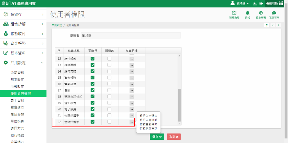
Task: Go to next page arrow
Action: [x=278, y=25]
